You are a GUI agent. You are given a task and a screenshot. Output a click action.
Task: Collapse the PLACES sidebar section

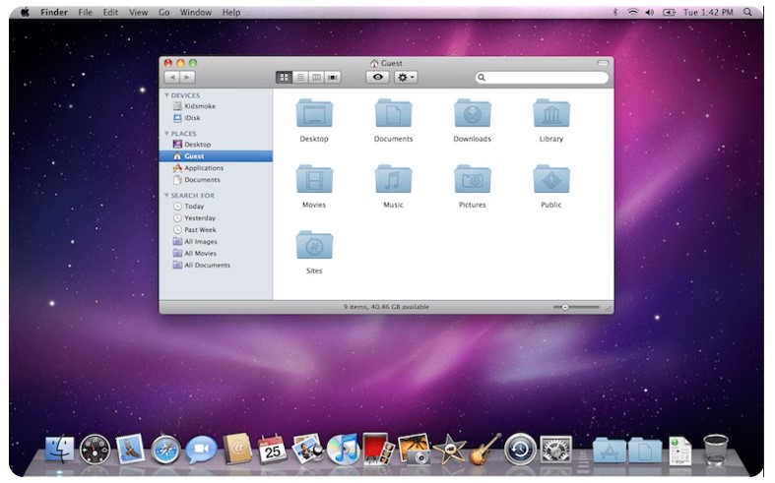click(x=167, y=134)
